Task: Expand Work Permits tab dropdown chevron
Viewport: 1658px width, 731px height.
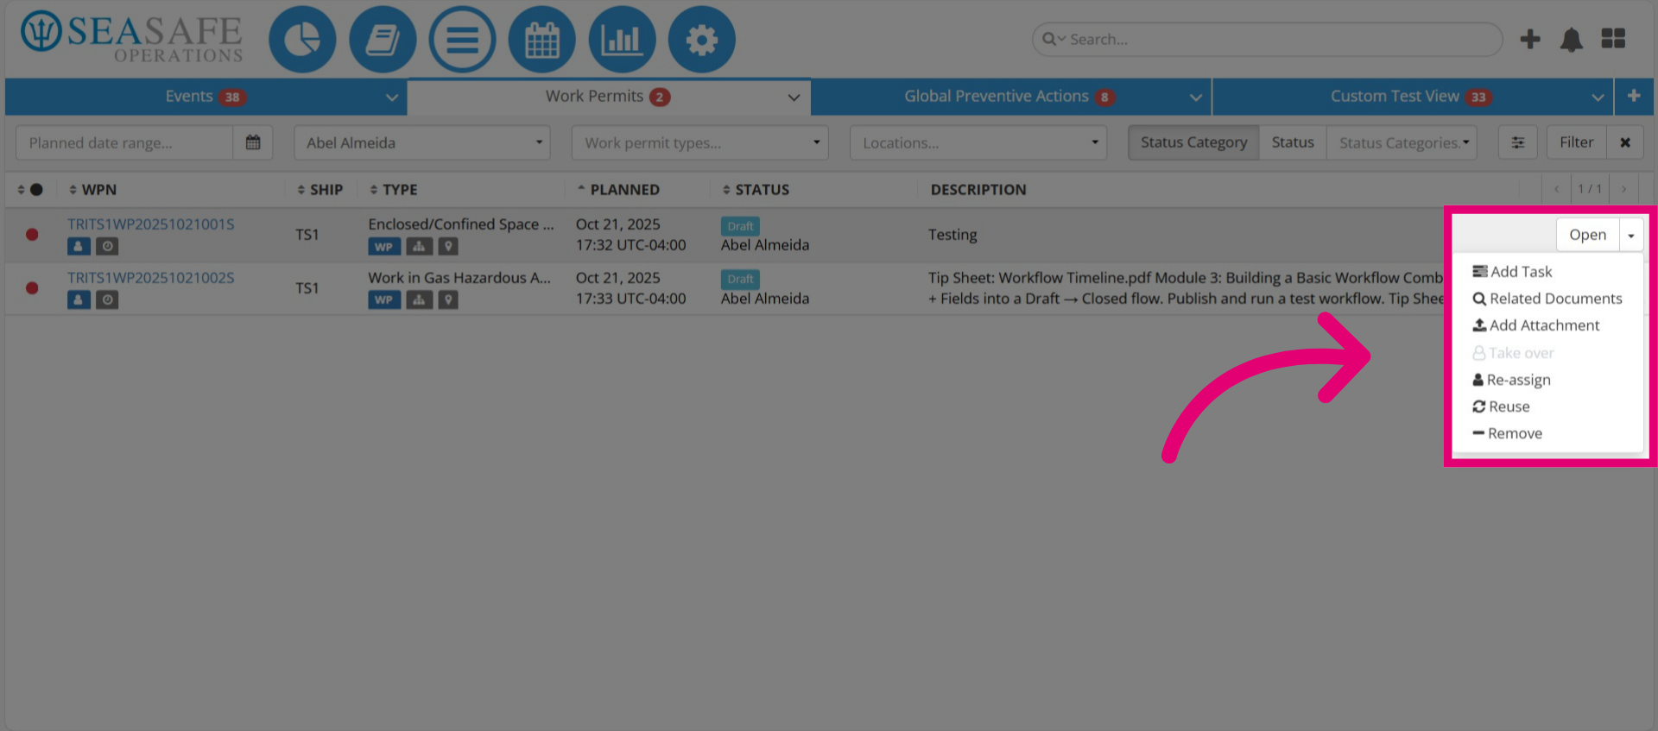Action: point(794,98)
